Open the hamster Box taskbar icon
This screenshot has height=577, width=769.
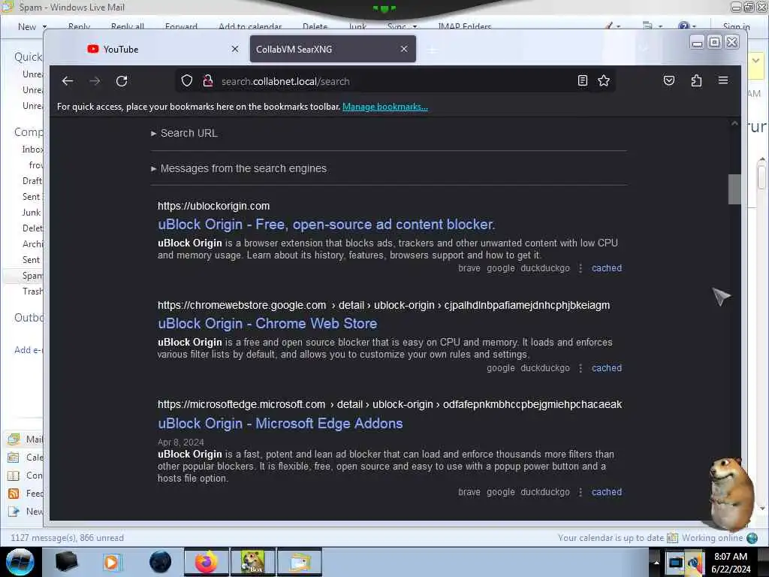(252, 562)
